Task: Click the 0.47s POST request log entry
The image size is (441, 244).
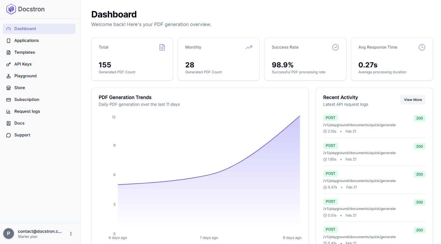Action: coord(359,181)
